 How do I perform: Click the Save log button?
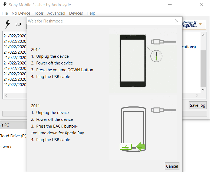click(198, 105)
